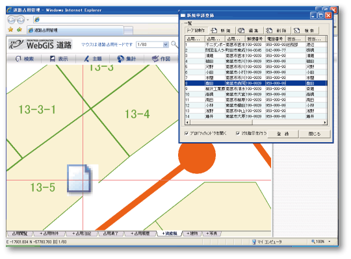Click the 編集 (edit) button in the dialog toolbar
This screenshot has height=259, width=351.
tap(249, 31)
